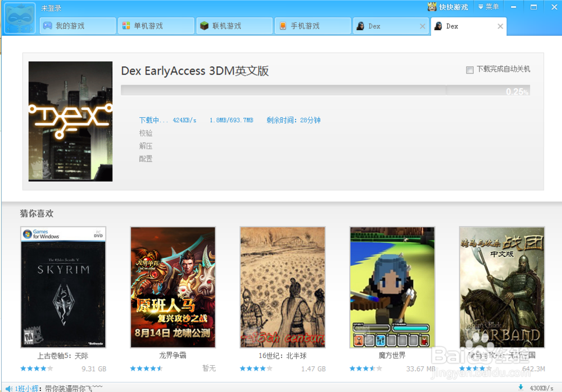Switch to the 我的游戏 tab
562x392 pixels.
coord(78,26)
